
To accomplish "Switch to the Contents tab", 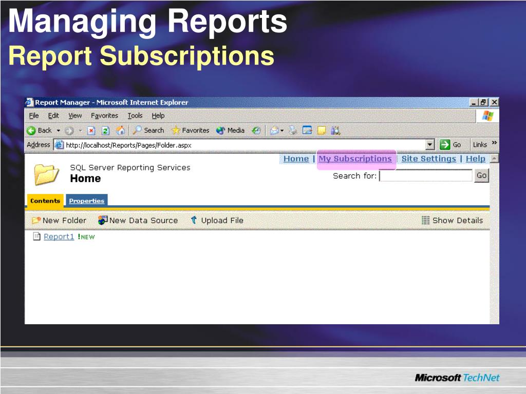I will [45, 201].
